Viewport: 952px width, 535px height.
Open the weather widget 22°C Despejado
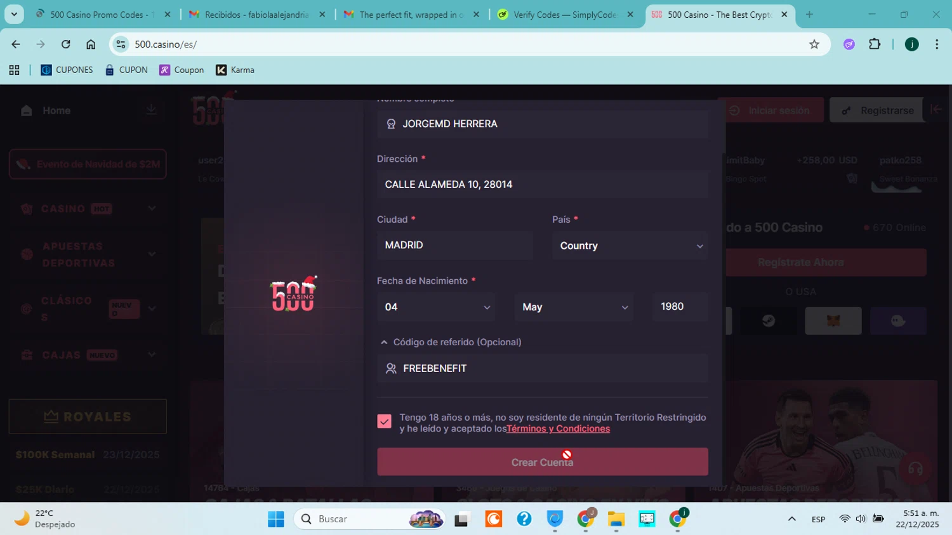(46, 518)
